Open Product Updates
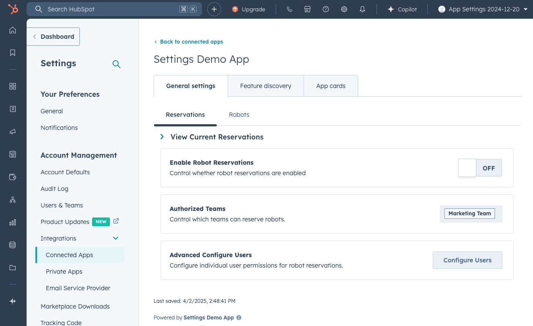This screenshot has width=533, height=326. click(65, 222)
